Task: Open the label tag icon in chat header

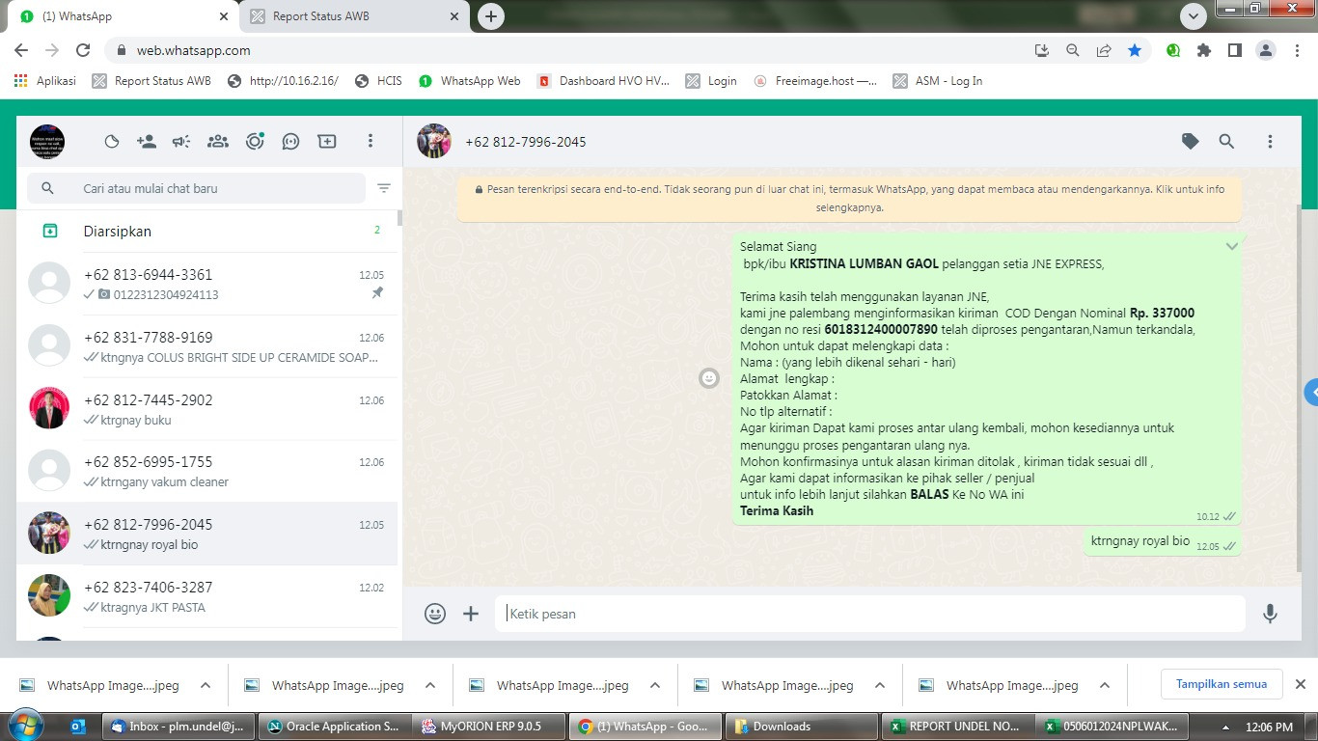Action: pyautogui.click(x=1191, y=142)
